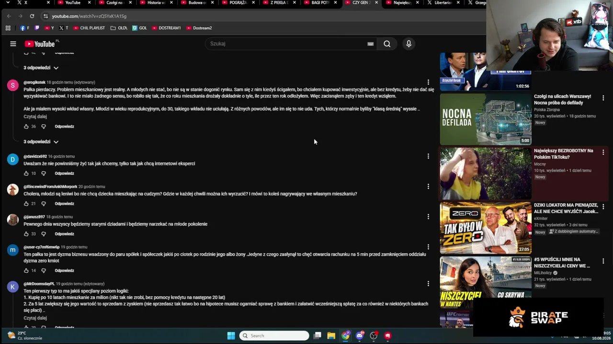Like the @user-cy7mf6mw6p comment with 14 likes
Viewport: 613px width, 344px height.
coord(26,270)
